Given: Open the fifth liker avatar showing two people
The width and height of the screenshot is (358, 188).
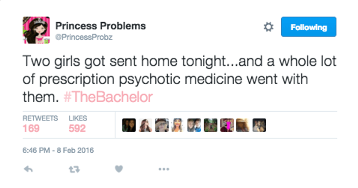Looking at the screenshot, I should click(x=194, y=125).
